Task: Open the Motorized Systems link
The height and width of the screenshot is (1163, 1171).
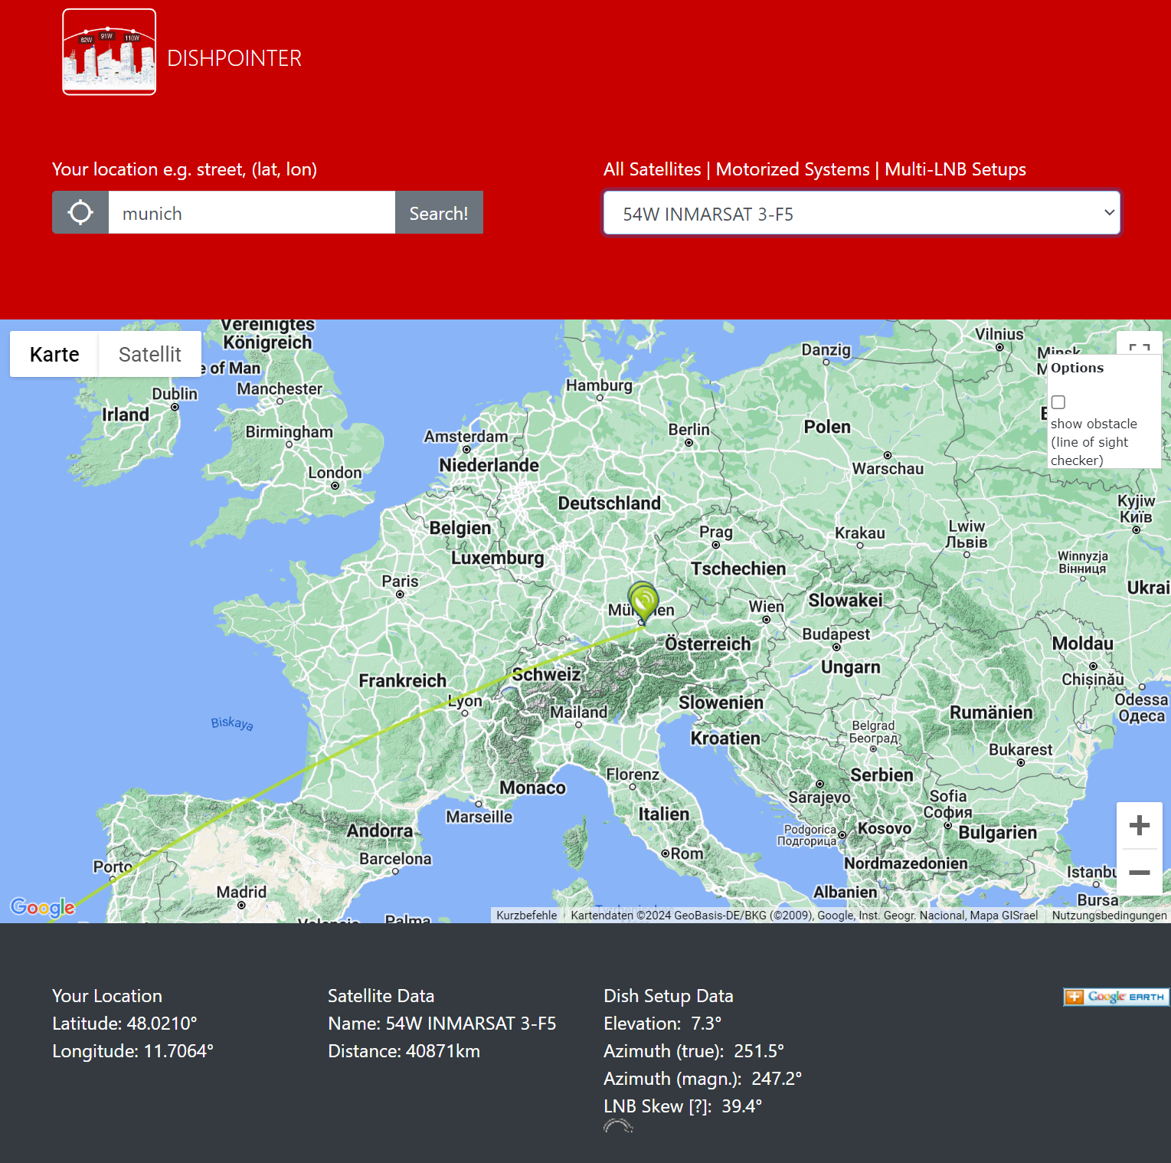Action: (793, 169)
